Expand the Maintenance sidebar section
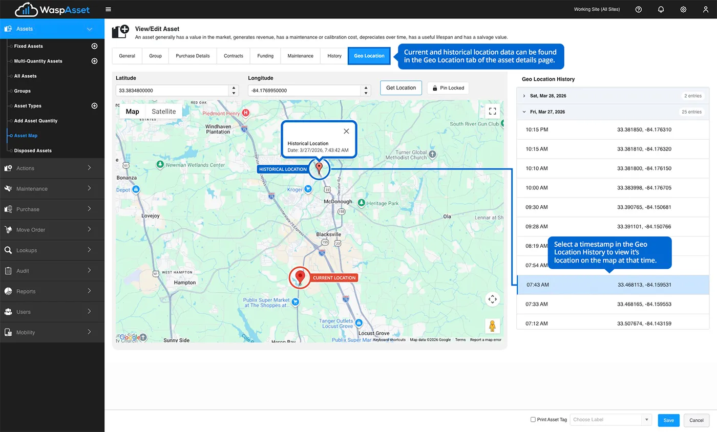The image size is (717, 432). (52, 189)
